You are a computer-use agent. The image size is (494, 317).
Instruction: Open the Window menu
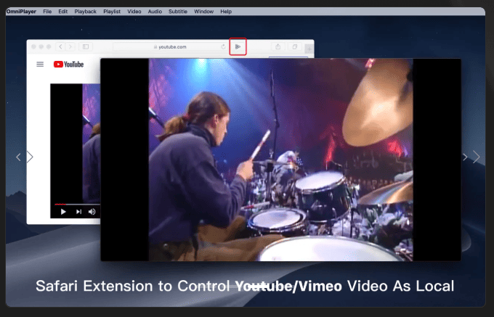[x=203, y=12]
